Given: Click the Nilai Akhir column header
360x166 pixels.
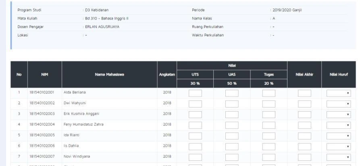Looking at the screenshot, I should (x=304, y=74).
